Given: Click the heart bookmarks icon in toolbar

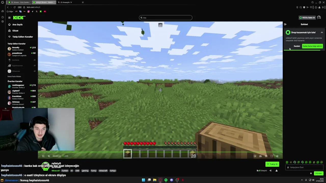Looking at the screenshot, I should pos(311,7).
